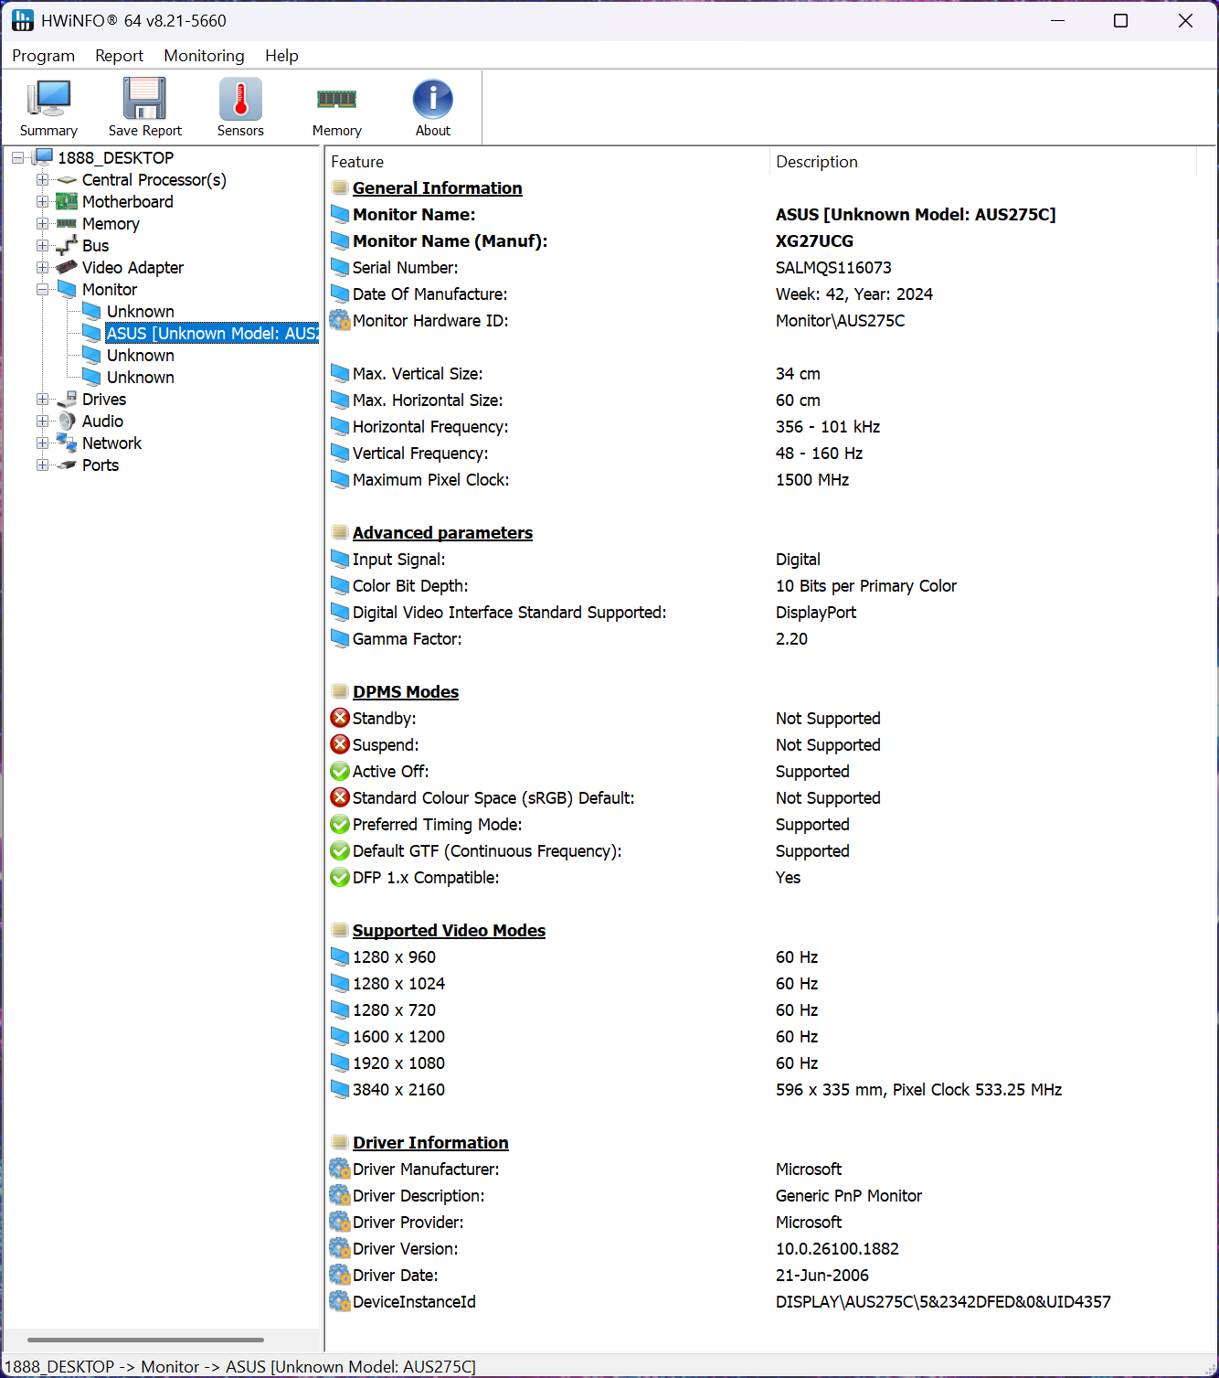Collapse the Monitor node

tap(43, 289)
